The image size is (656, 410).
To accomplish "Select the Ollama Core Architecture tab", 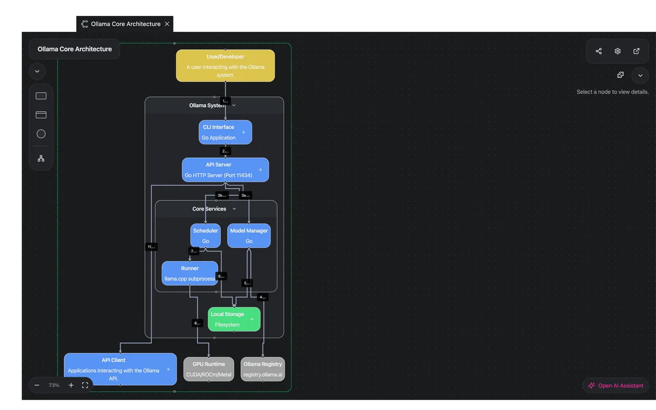I will [x=125, y=24].
